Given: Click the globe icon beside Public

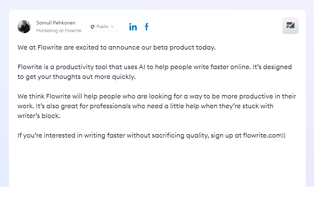Looking at the screenshot, I should [92, 27].
